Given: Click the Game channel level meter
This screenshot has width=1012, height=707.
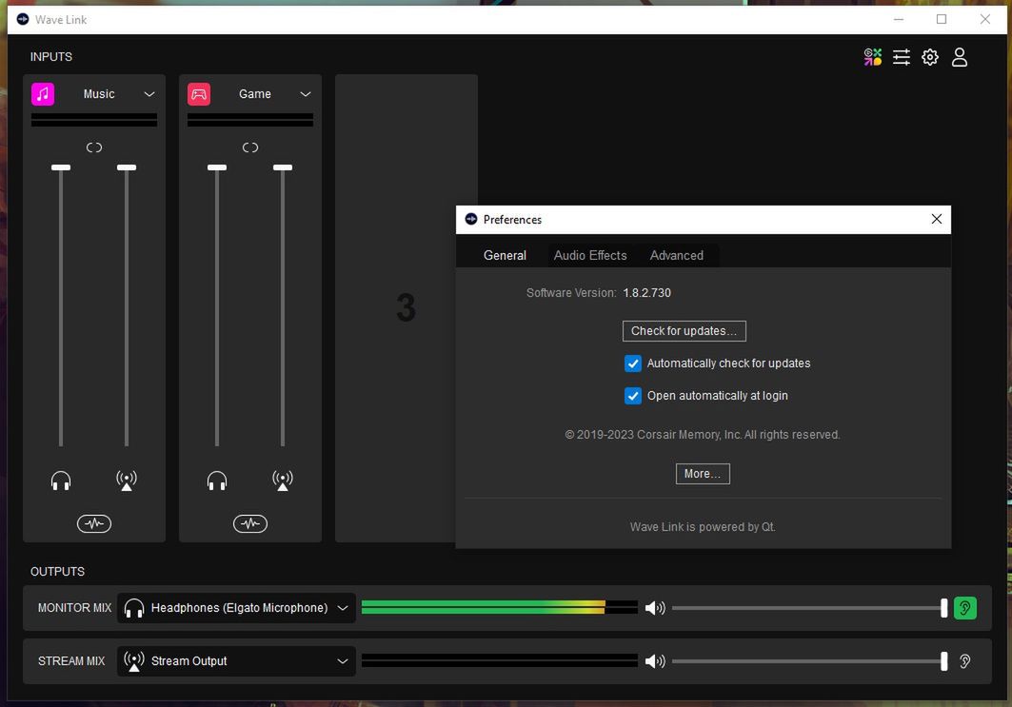Looking at the screenshot, I should (250, 120).
